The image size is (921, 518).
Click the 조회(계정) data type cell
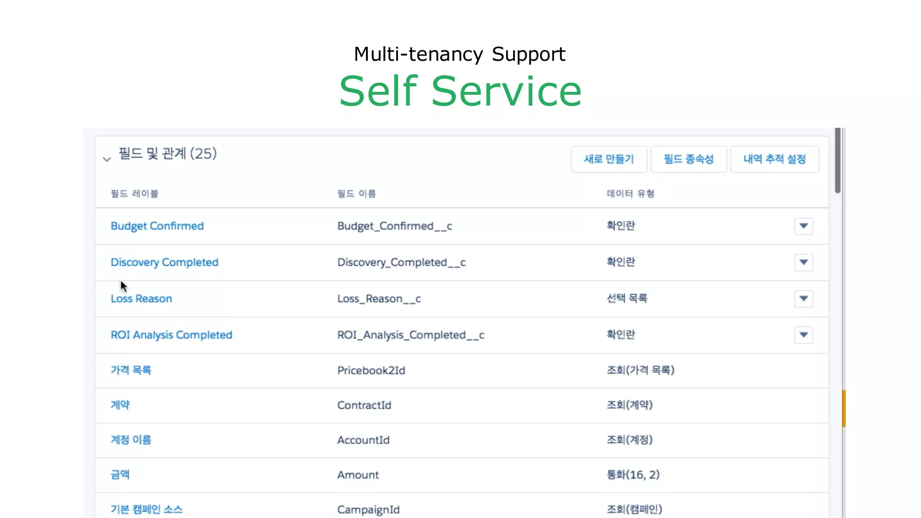[630, 440]
